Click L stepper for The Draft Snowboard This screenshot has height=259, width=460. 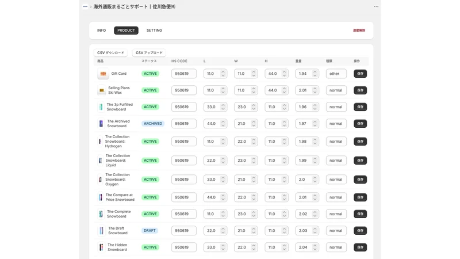click(223, 231)
